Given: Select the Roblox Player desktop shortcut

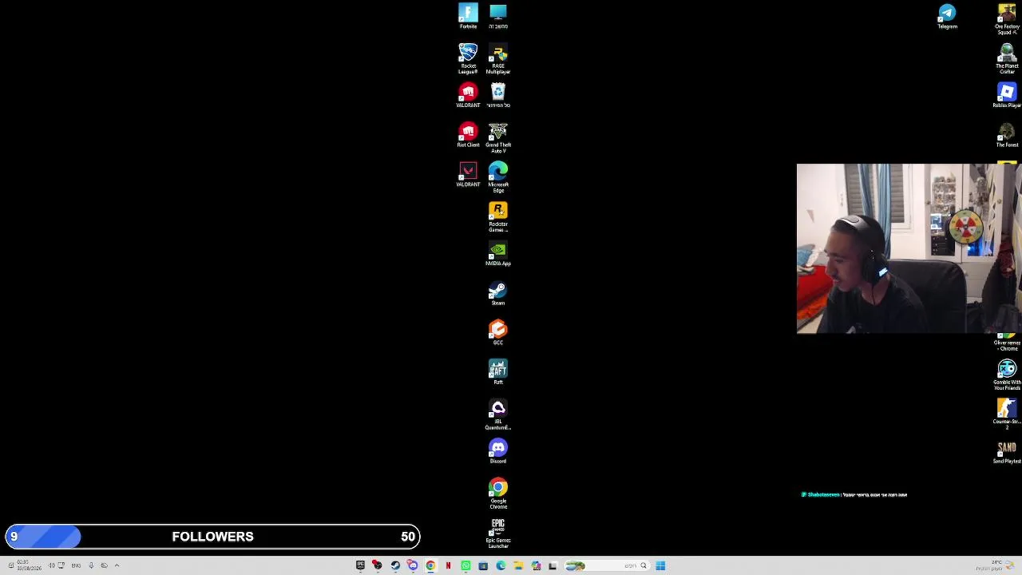Looking at the screenshot, I should [x=1007, y=95].
